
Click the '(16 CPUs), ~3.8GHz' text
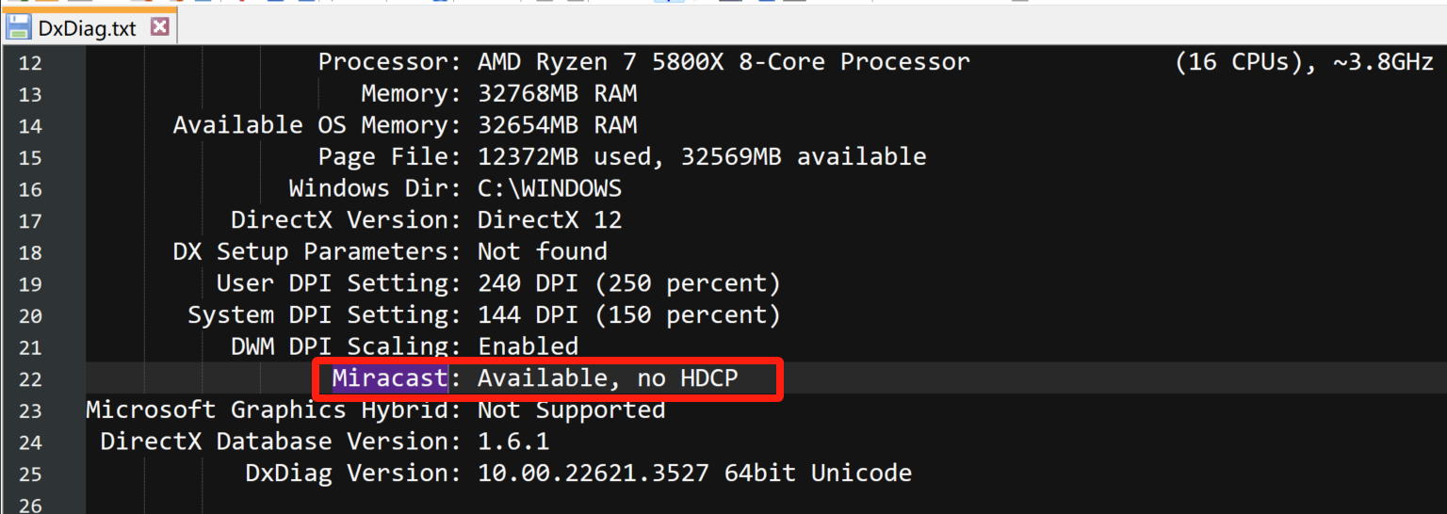(x=1304, y=62)
